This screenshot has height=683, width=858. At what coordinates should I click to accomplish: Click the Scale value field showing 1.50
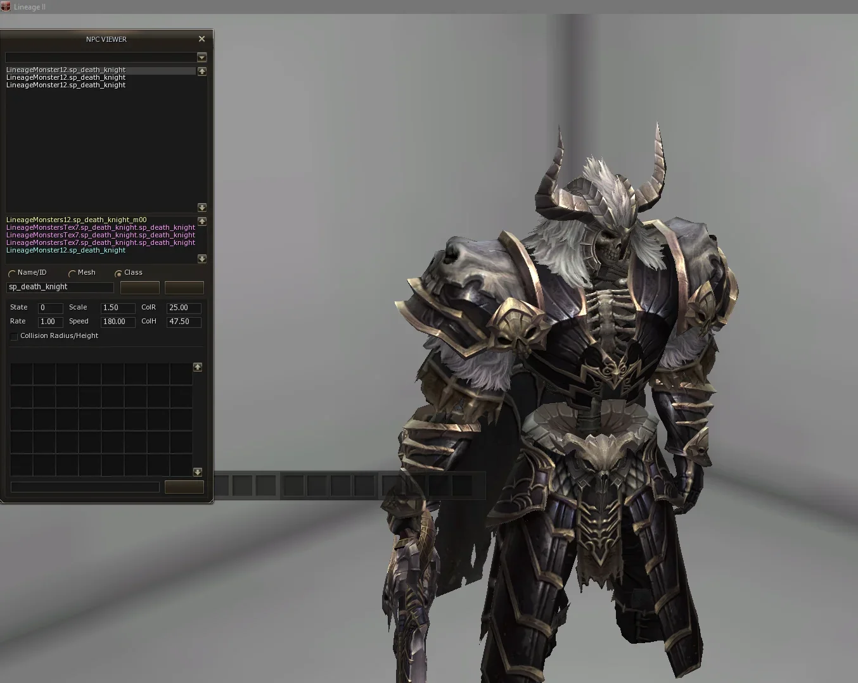pyautogui.click(x=118, y=308)
